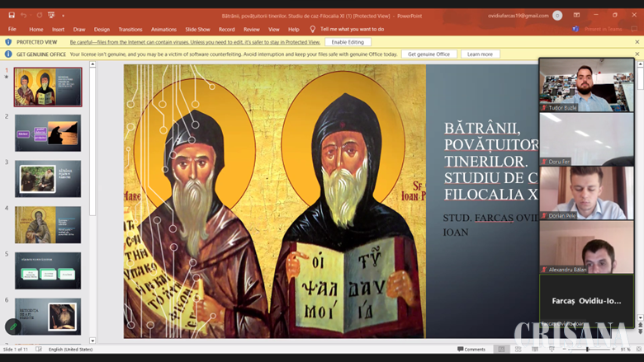
Task: Click Fit slide to window icon
Action: [637, 349]
